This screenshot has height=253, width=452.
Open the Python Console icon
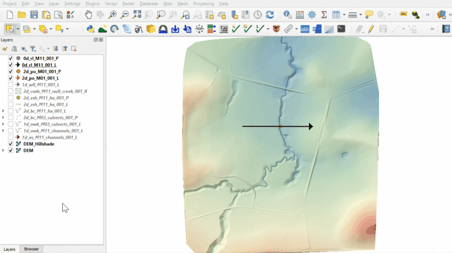coord(90,29)
